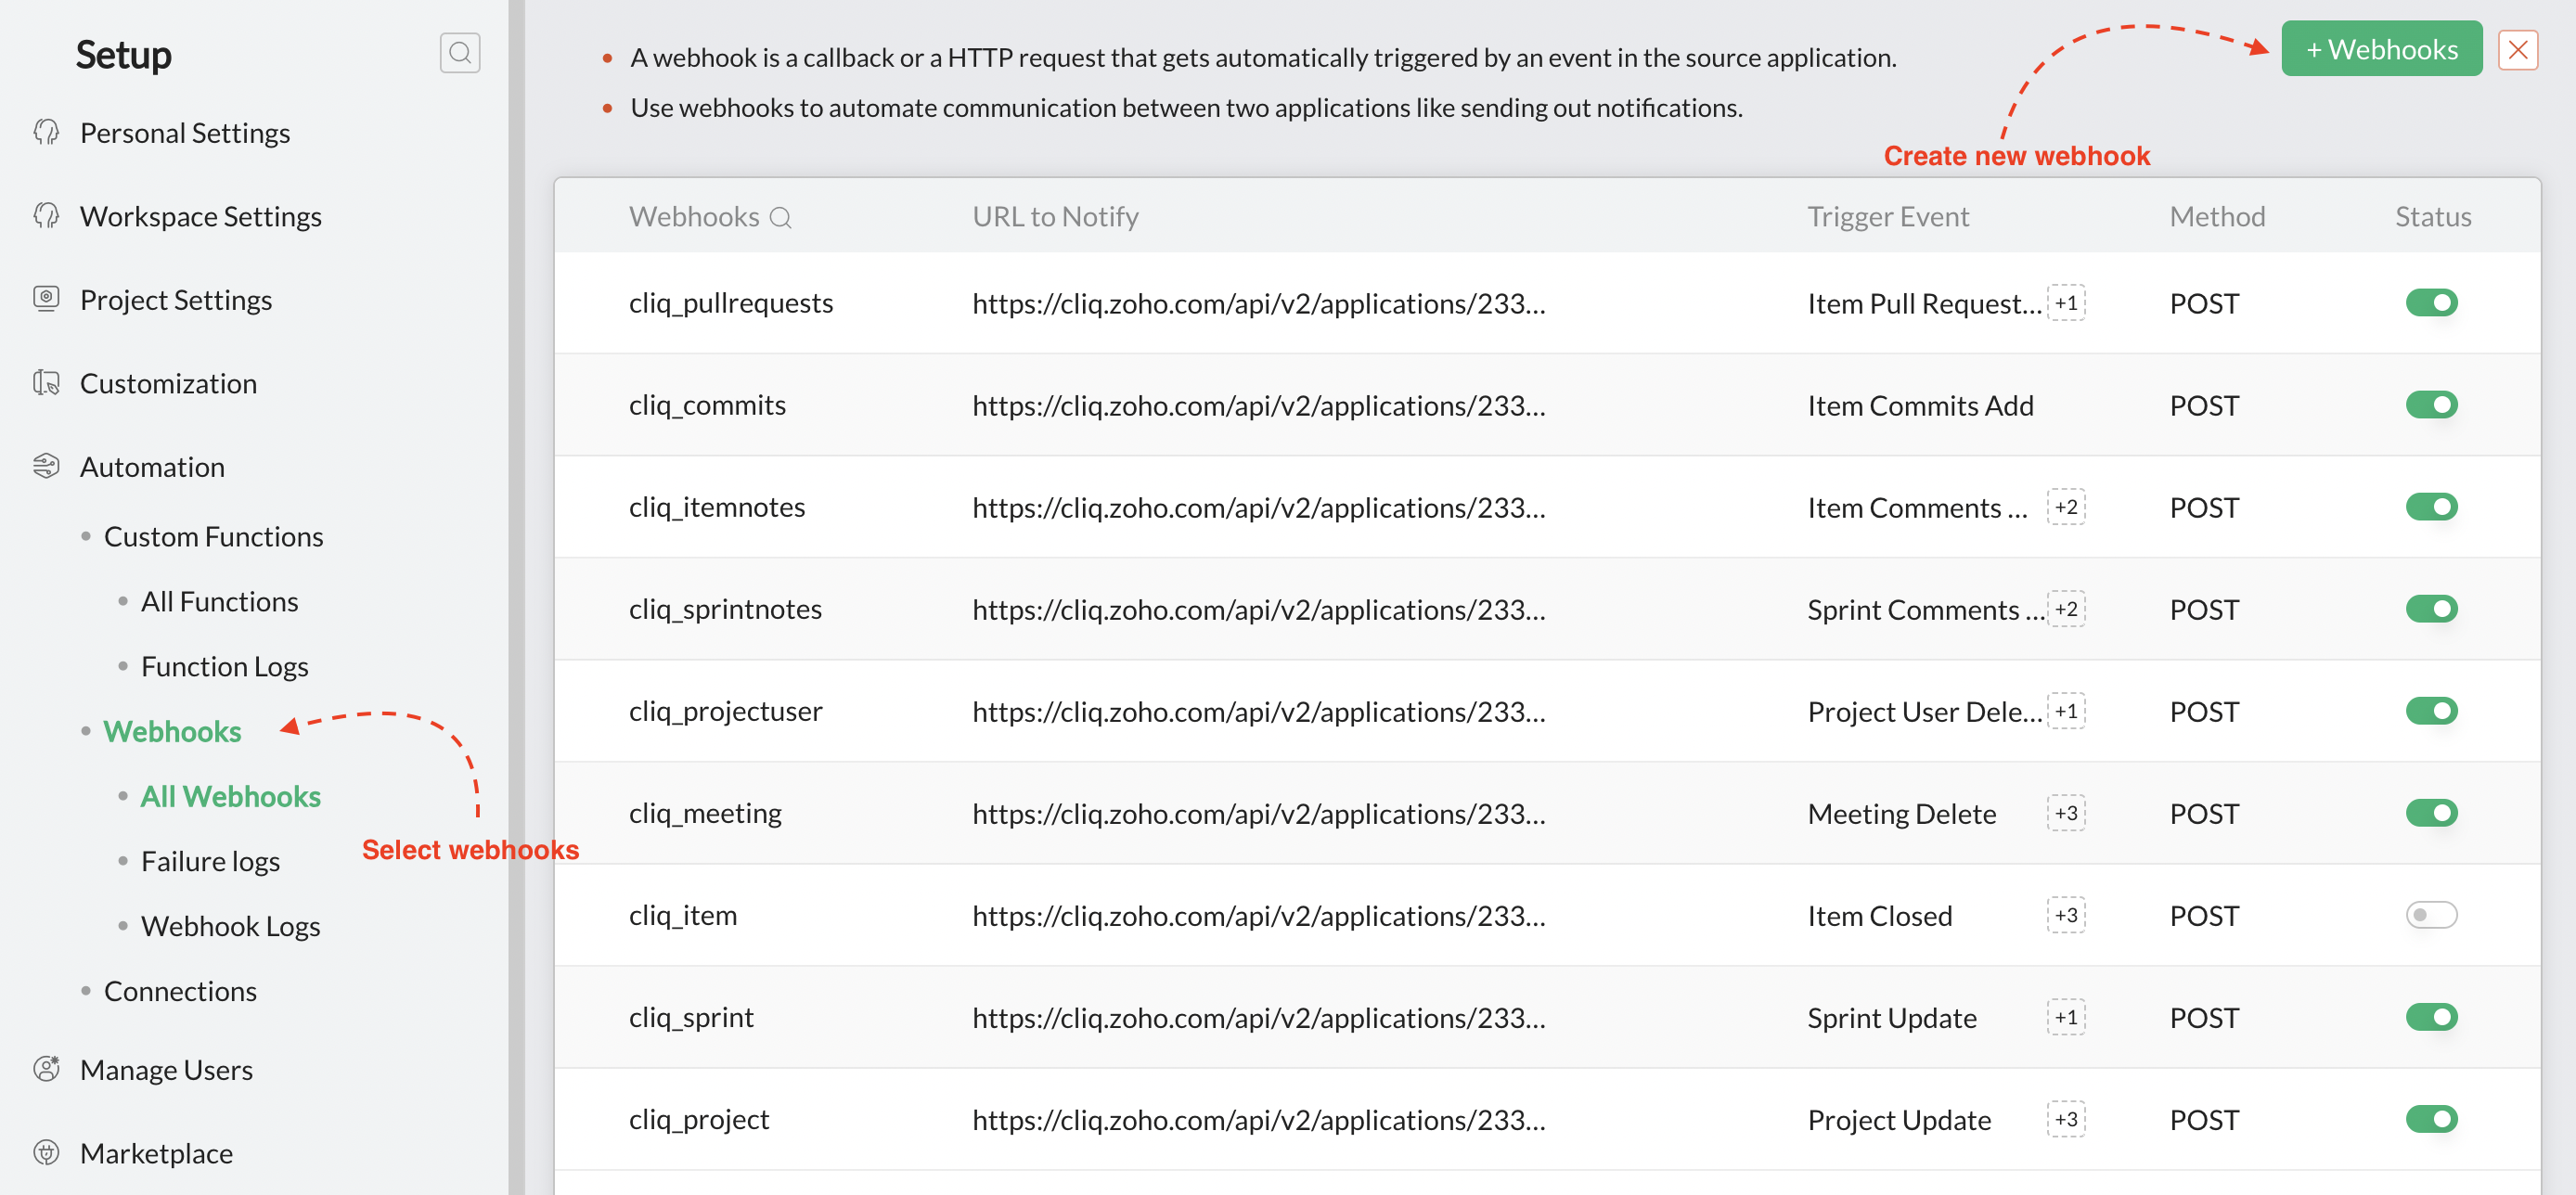The image size is (2576, 1195).
Task: Show +3 more triggers for cliq_meeting
Action: (2065, 813)
